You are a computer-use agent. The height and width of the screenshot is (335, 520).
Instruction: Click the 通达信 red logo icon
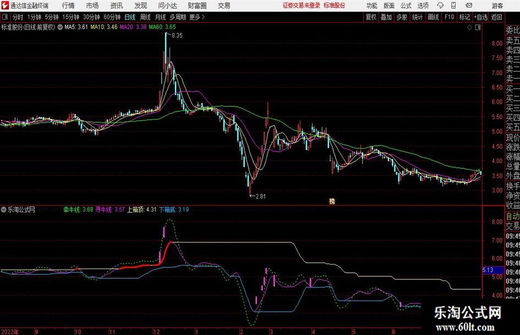pos(5,6)
